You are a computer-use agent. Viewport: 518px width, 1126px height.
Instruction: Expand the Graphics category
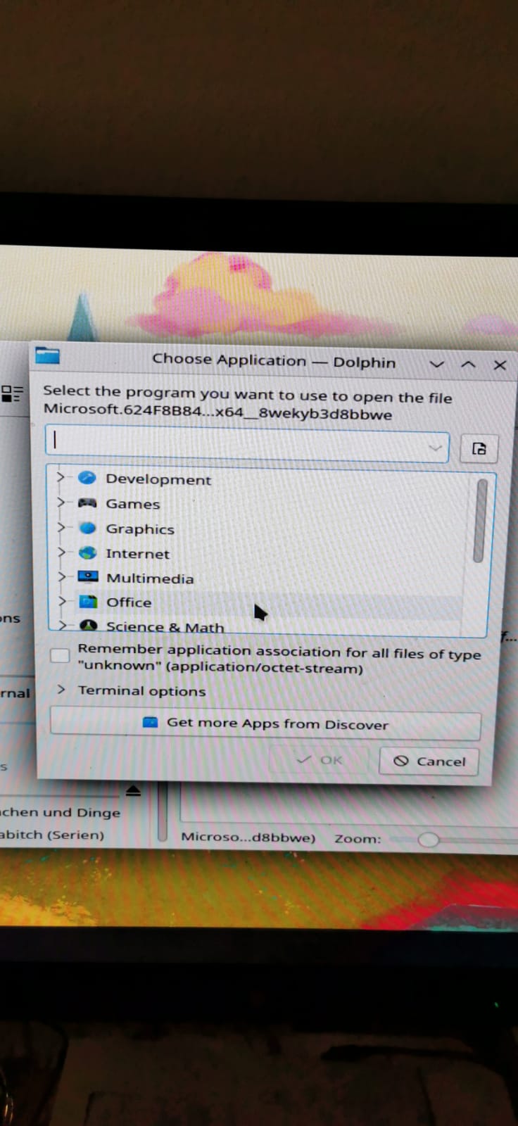62,527
